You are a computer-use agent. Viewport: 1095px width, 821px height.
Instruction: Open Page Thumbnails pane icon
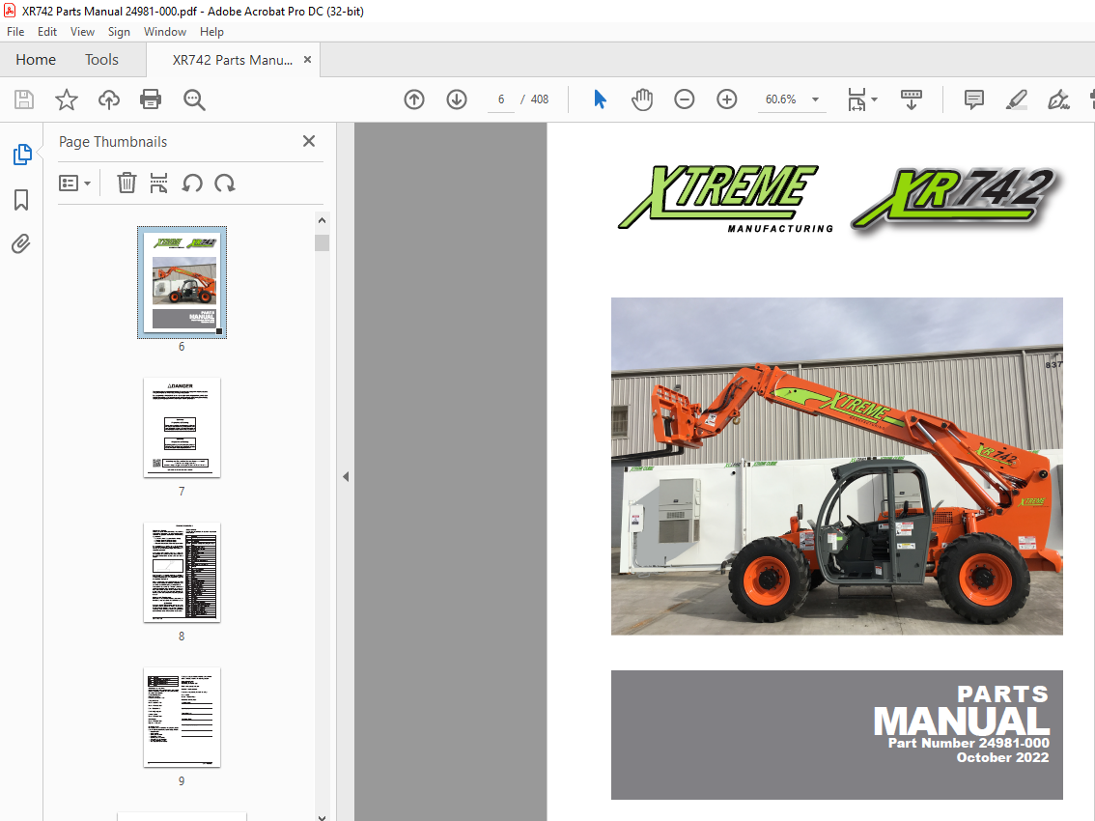tap(21, 155)
